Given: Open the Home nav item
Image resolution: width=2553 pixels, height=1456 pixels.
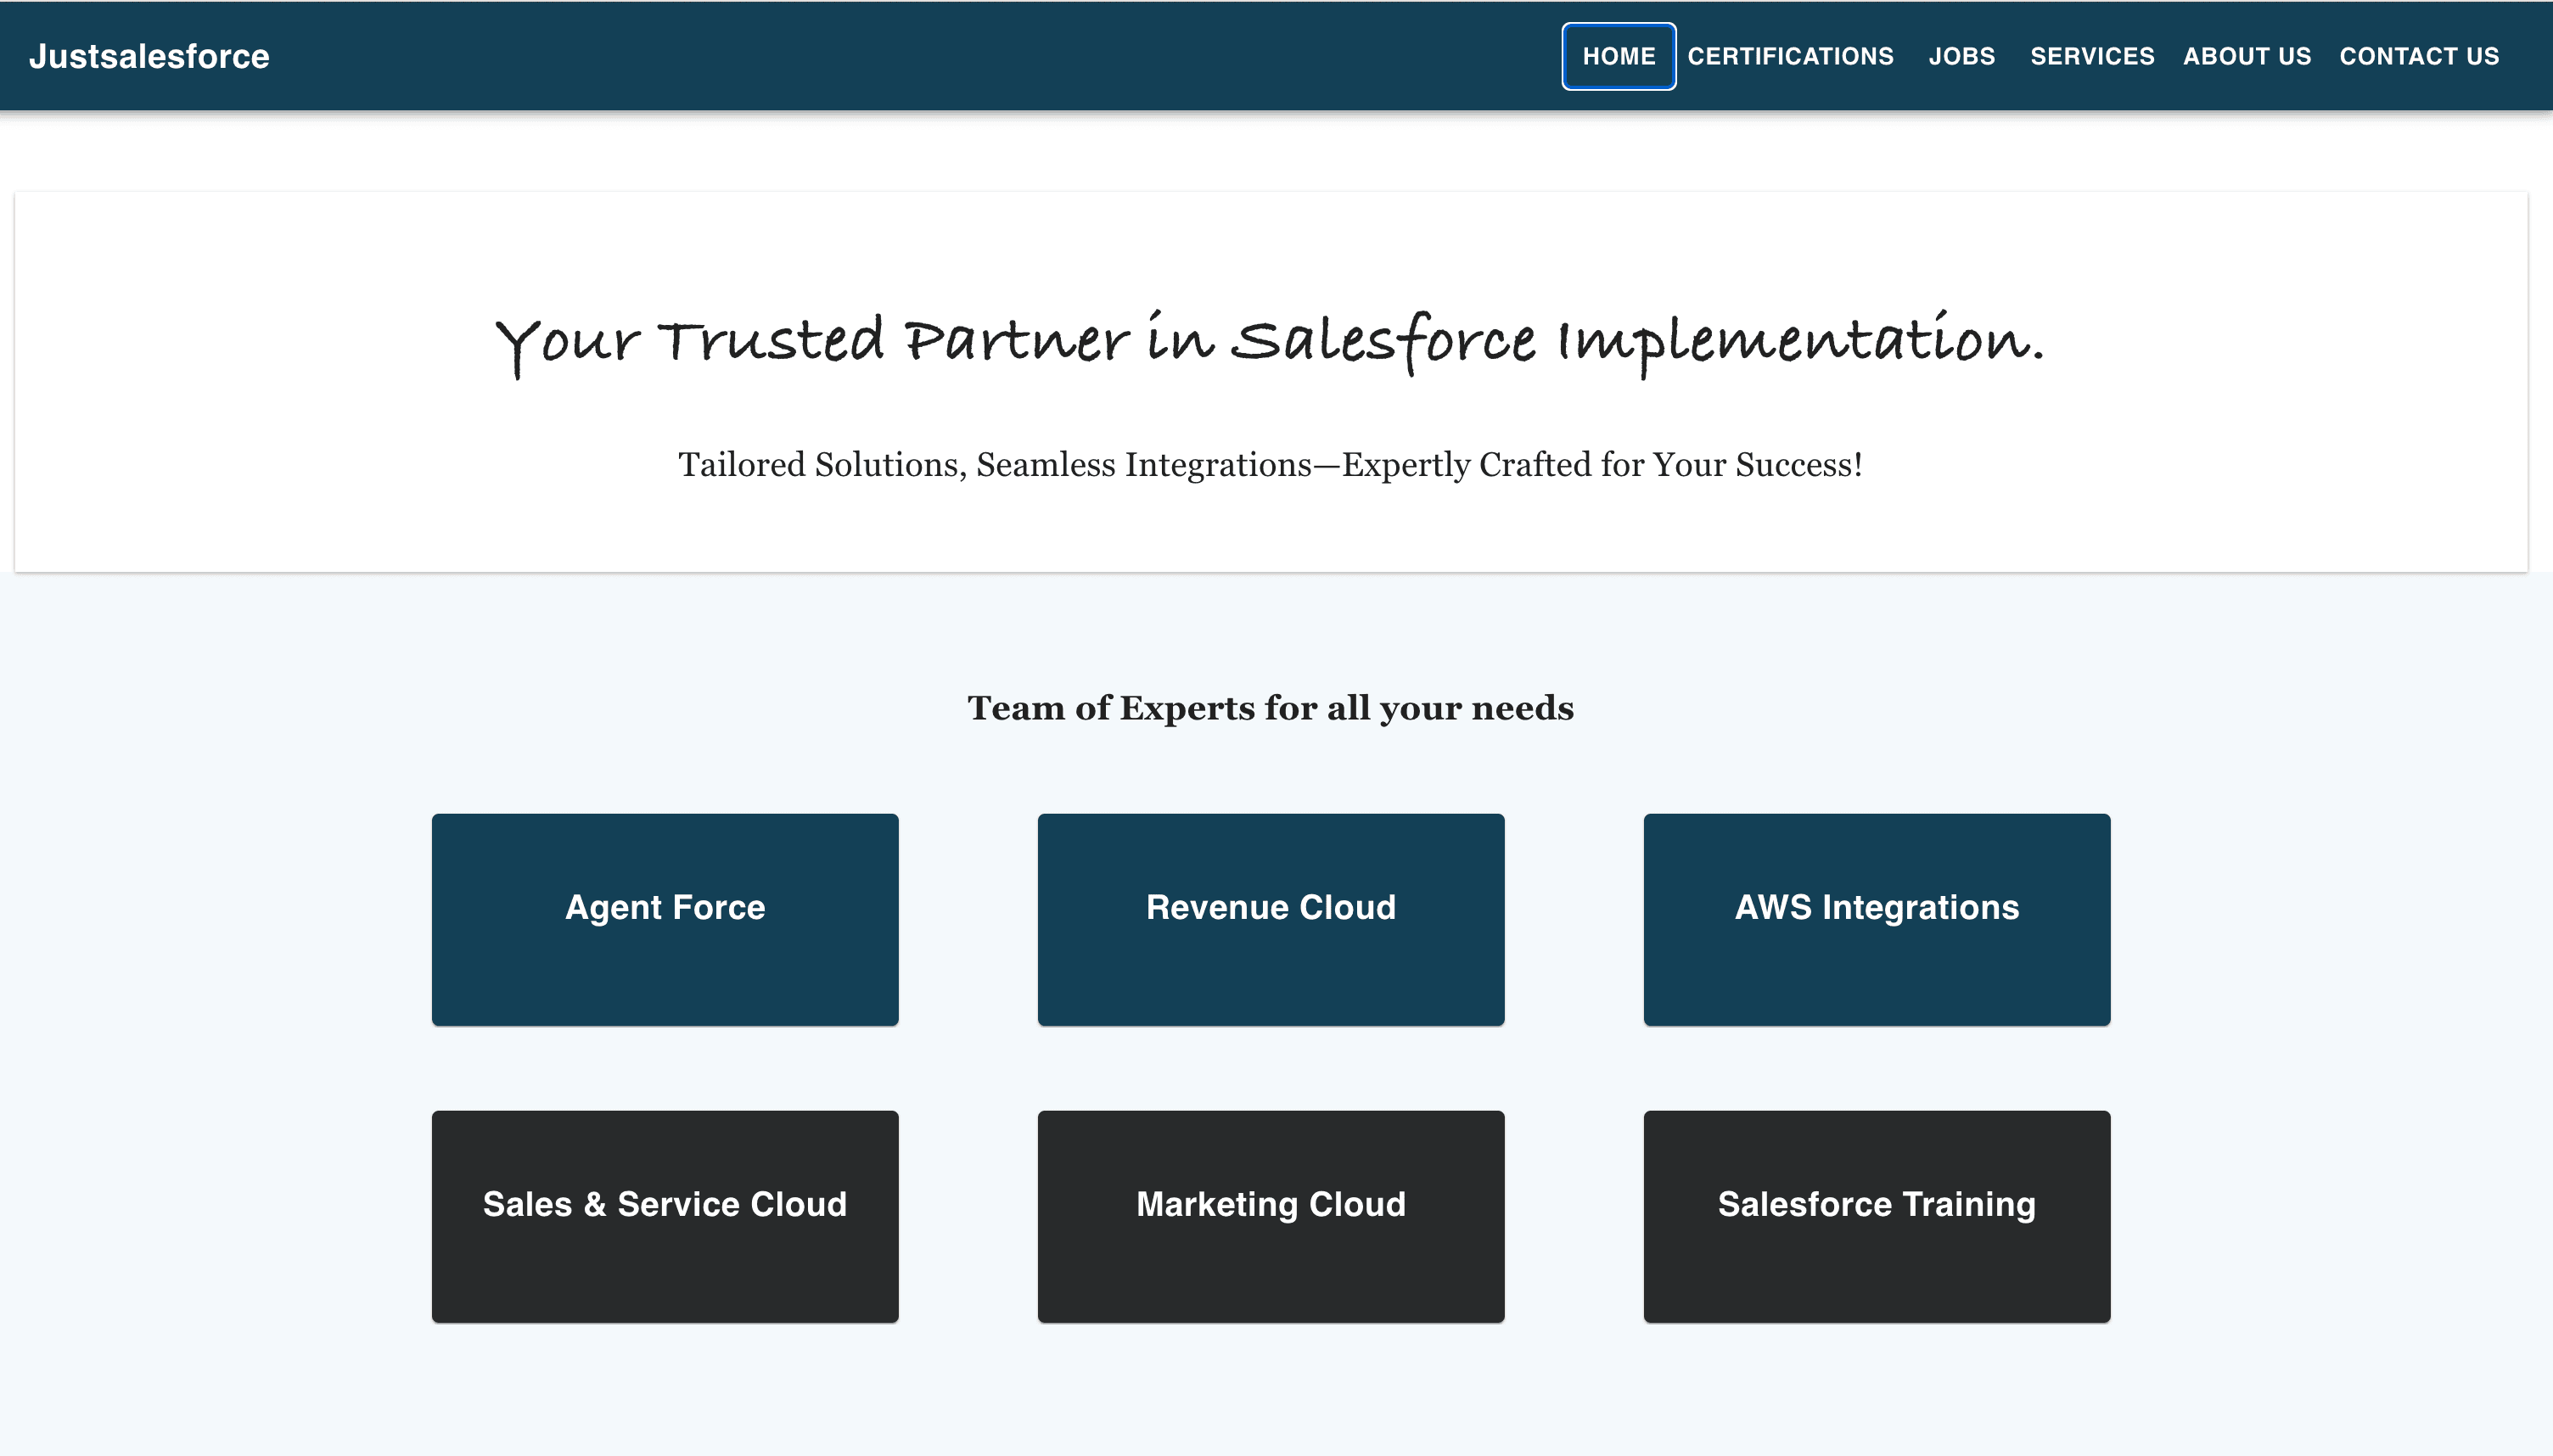Looking at the screenshot, I should (1618, 56).
